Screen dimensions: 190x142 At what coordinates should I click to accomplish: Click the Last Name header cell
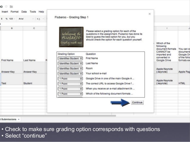34,46
